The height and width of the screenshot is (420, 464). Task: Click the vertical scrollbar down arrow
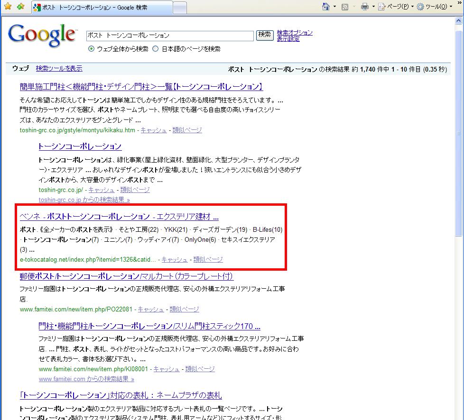click(459, 416)
